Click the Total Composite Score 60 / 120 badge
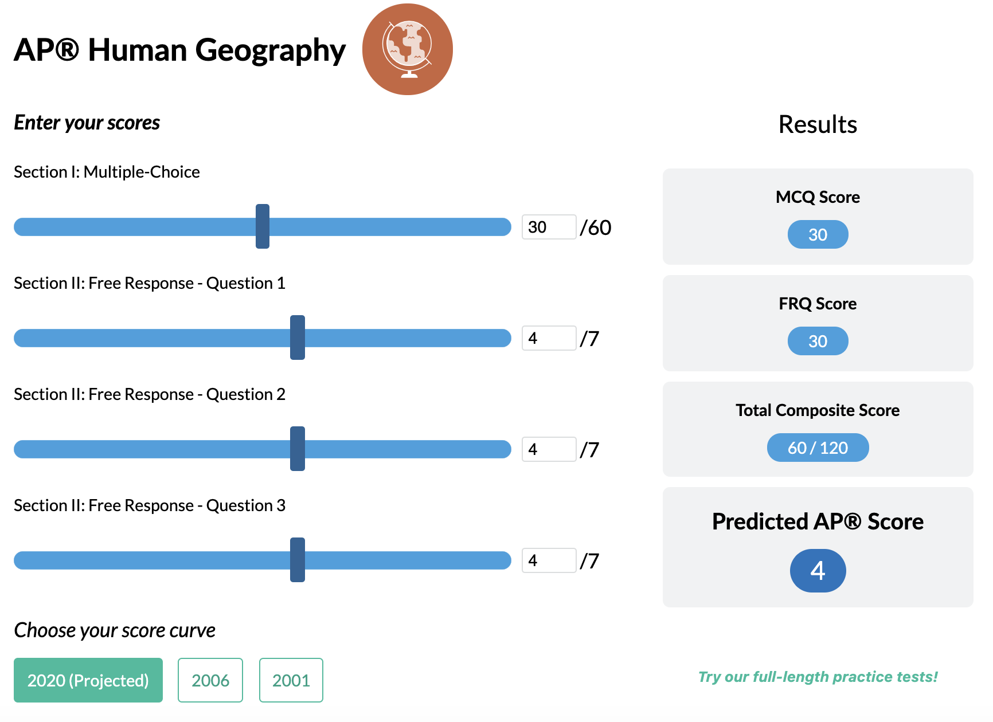The height and width of the screenshot is (722, 993). tap(818, 448)
